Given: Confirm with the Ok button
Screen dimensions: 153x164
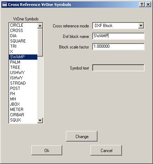Looking at the screenshot, I should [x=47, y=150].
